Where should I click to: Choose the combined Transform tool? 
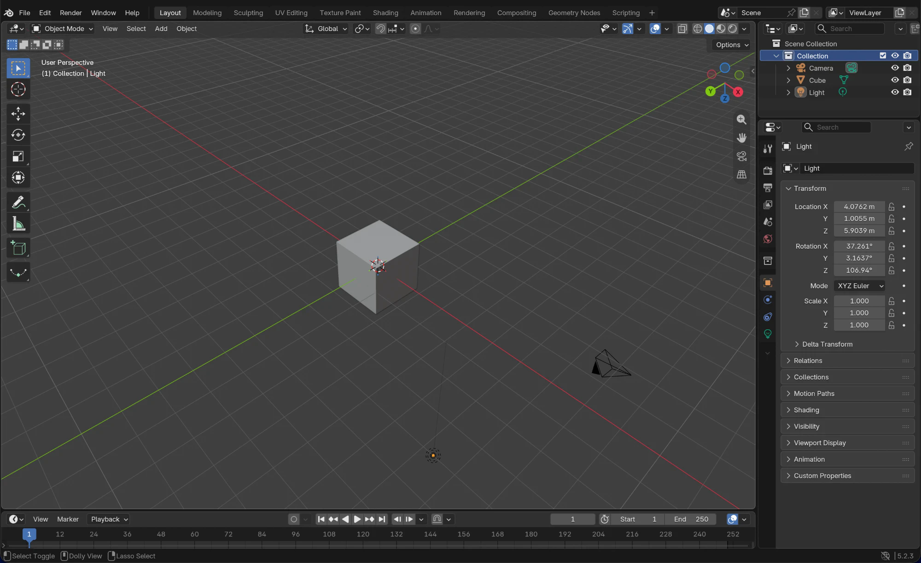tap(18, 178)
